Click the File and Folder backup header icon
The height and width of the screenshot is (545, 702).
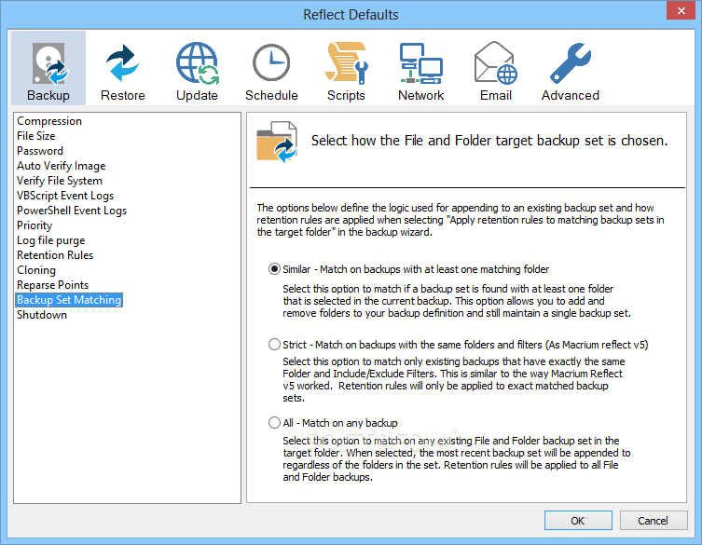tap(277, 142)
